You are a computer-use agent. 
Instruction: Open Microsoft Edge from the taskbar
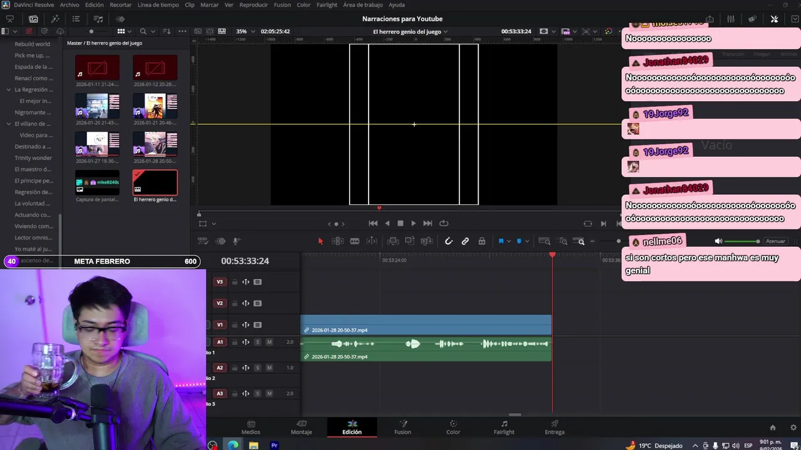click(x=233, y=445)
